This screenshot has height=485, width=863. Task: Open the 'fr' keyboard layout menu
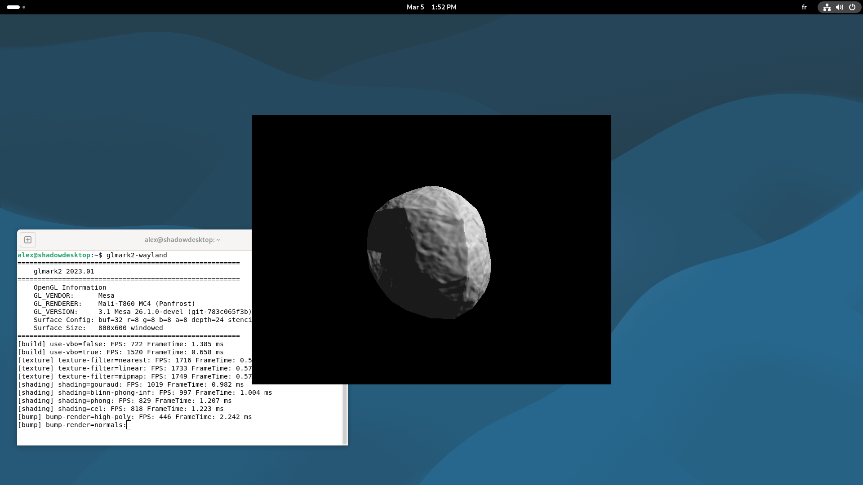pyautogui.click(x=804, y=7)
